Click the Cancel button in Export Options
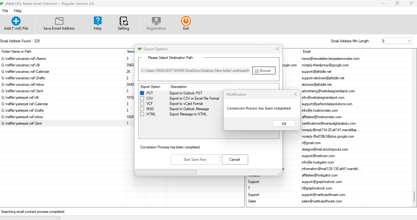This screenshot has height=220, width=417. (x=235, y=160)
